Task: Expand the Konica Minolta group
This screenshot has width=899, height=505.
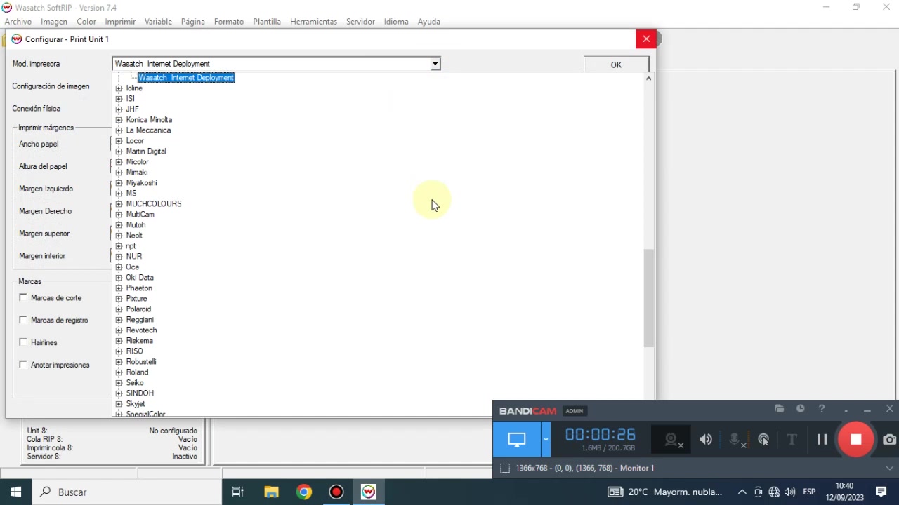Action: coord(119,120)
